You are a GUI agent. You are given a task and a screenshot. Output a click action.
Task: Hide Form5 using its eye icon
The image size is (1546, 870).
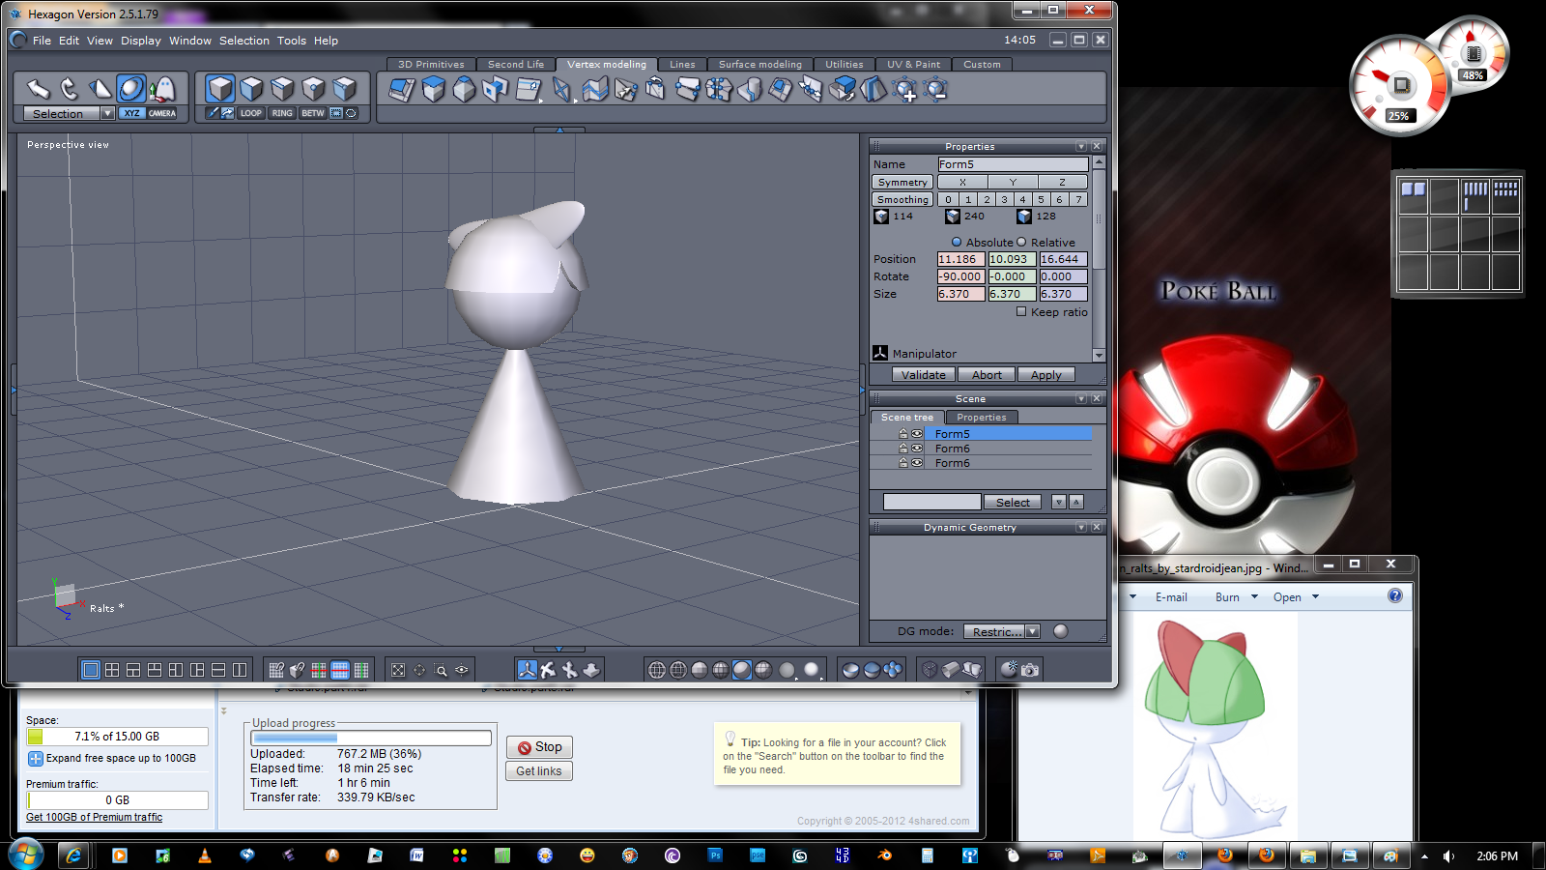point(917,434)
